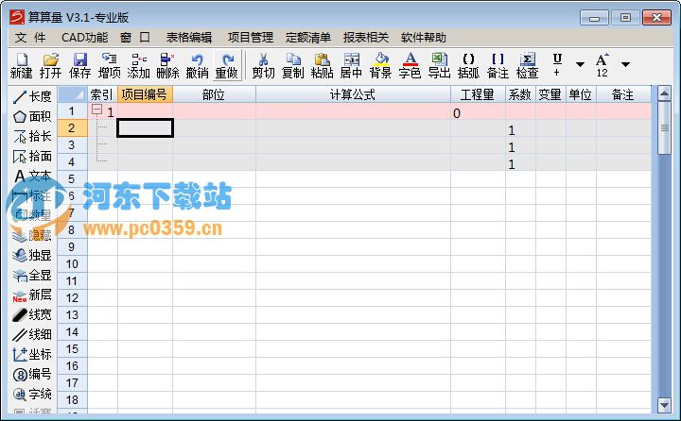Click the font size A 12 icon

coord(602,64)
